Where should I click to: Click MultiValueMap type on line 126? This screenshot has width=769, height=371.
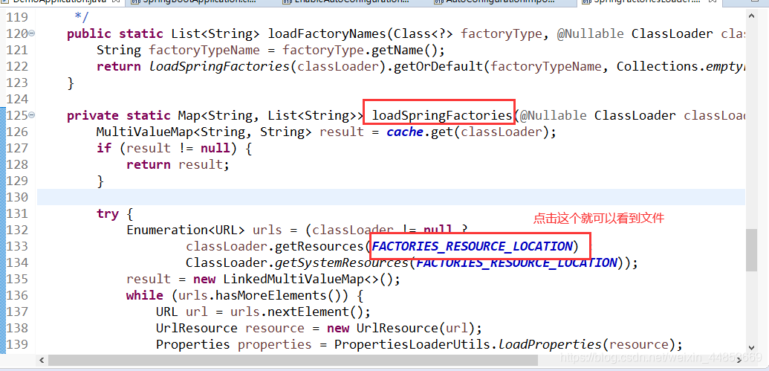pyautogui.click(x=145, y=132)
